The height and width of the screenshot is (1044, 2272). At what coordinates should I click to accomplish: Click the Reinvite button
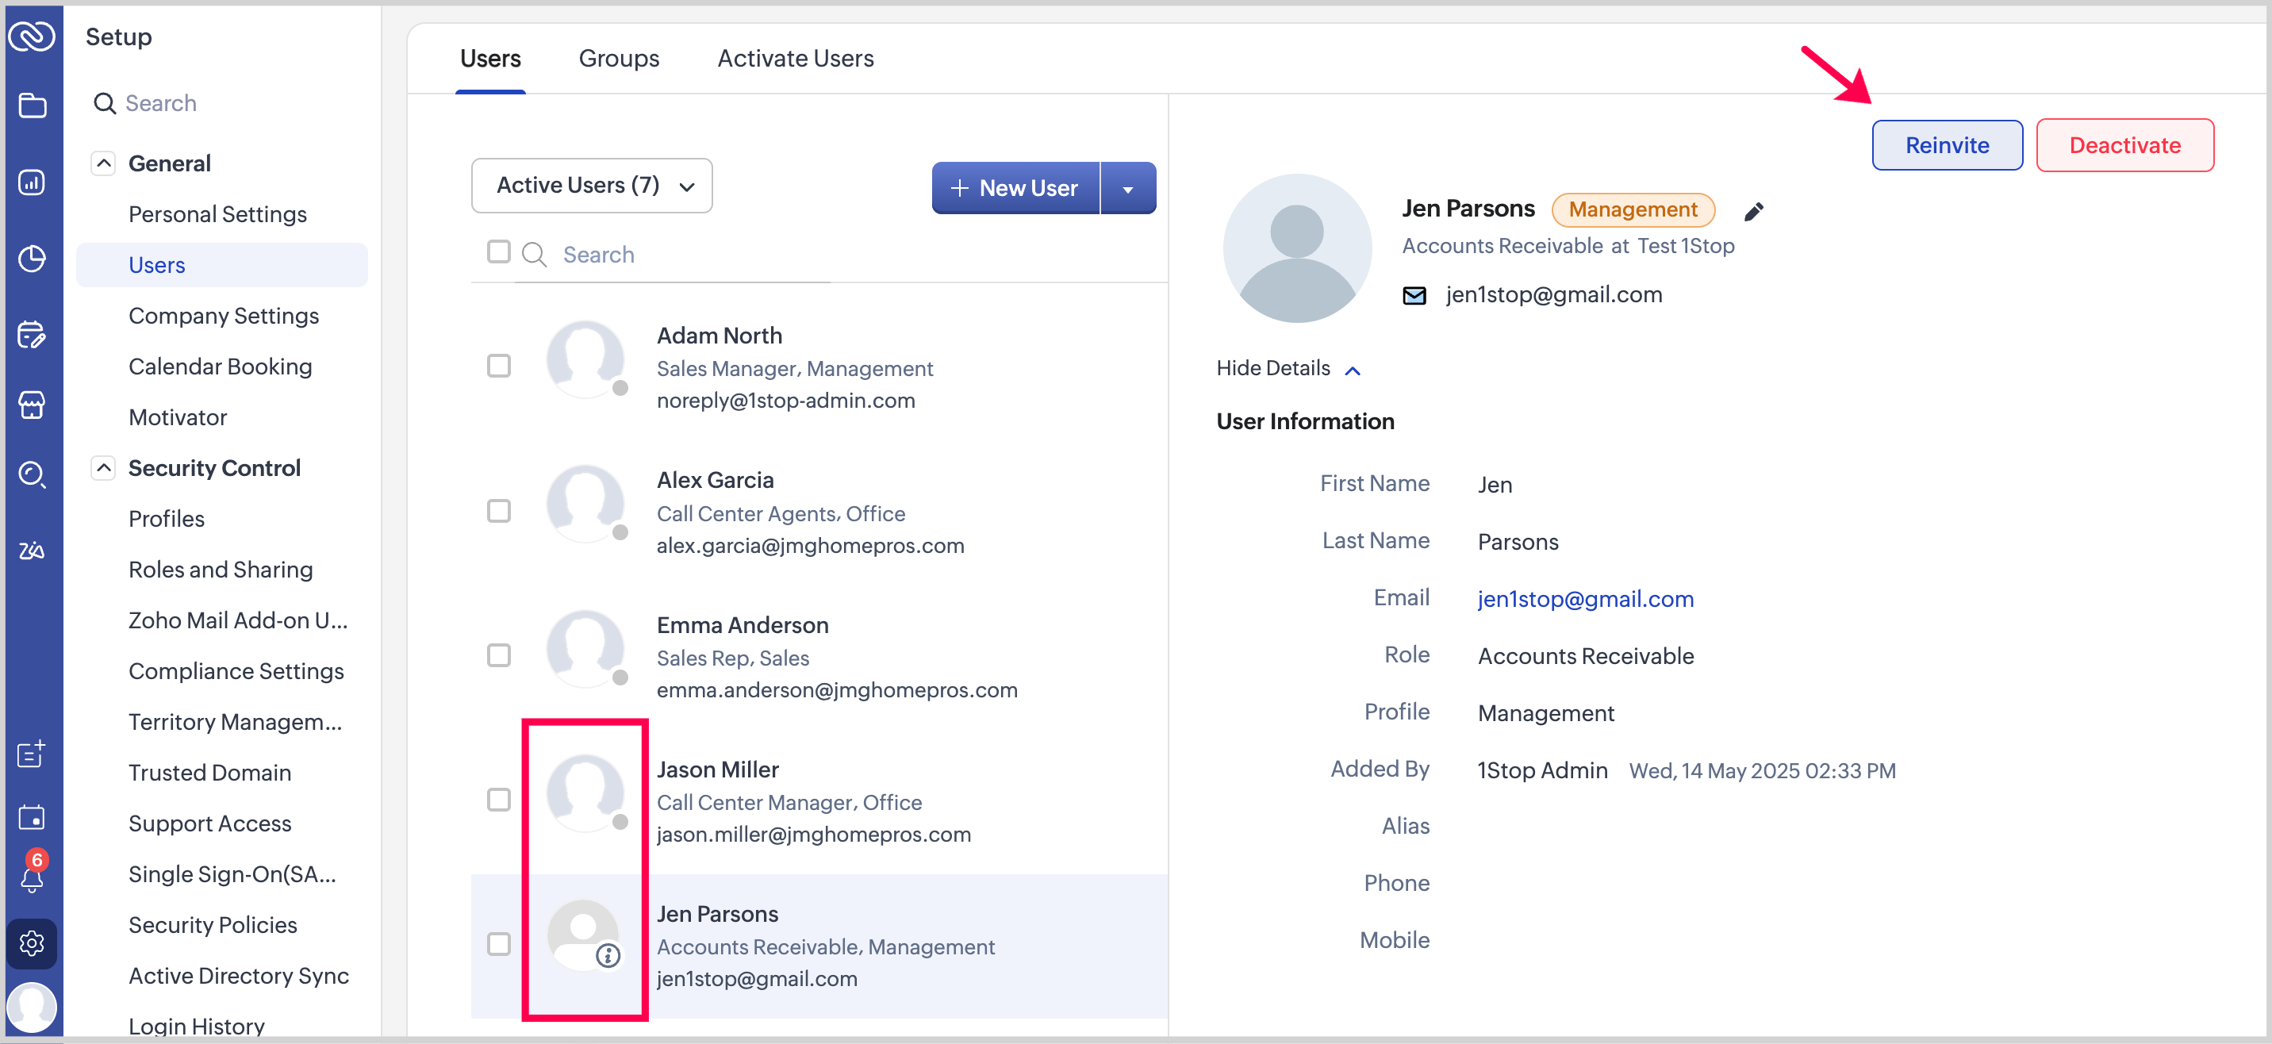1947,144
